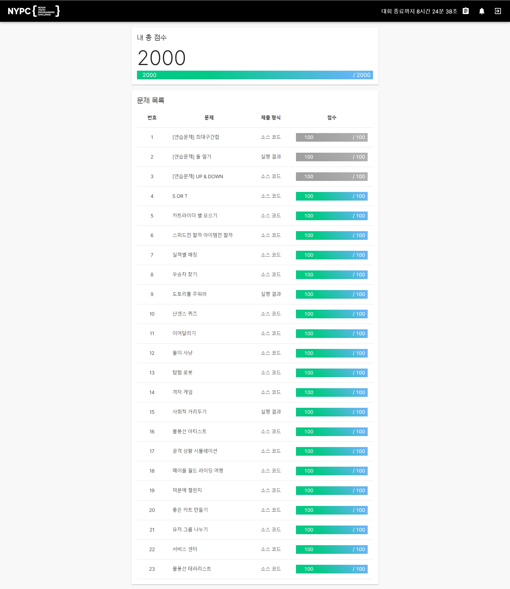Click the gray score bar for problem 1
510x589 pixels.
332,137
